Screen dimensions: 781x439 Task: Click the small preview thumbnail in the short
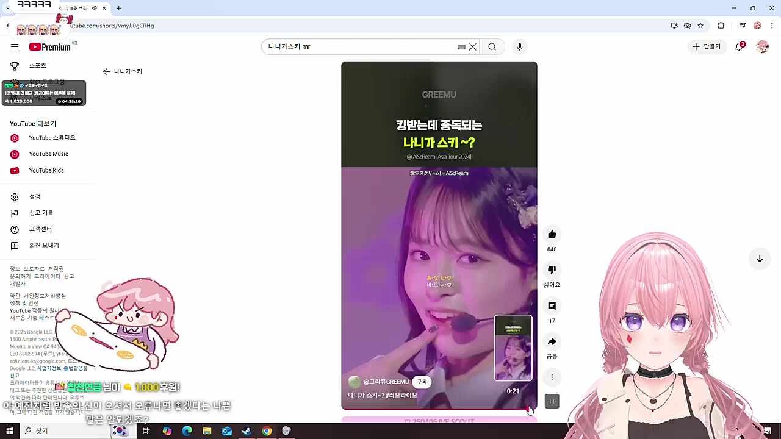[x=513, y=348]
